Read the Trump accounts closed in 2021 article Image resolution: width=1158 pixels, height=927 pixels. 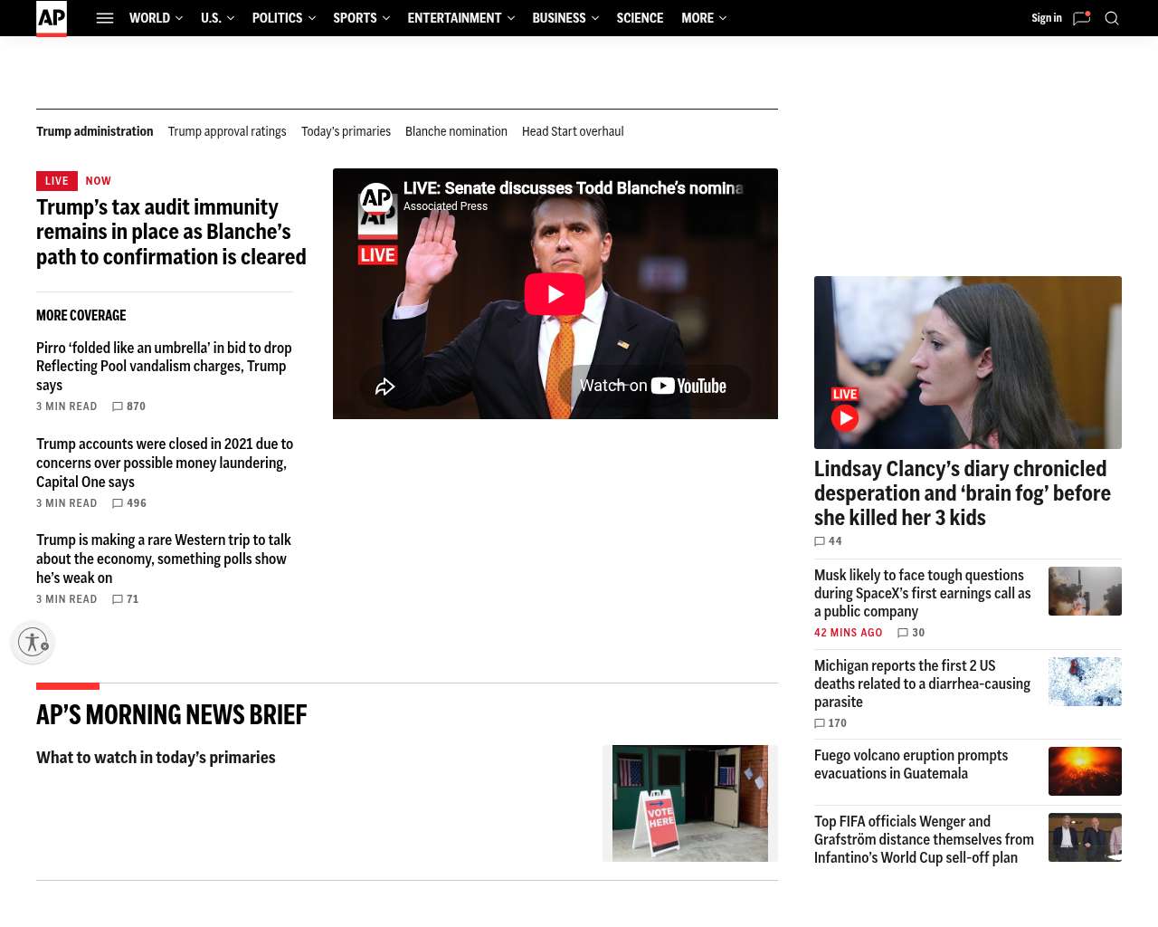click(x=165, y=463)
